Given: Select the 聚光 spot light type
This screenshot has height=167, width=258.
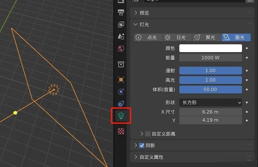Looking at the screenshot, I should click(207, 37).
